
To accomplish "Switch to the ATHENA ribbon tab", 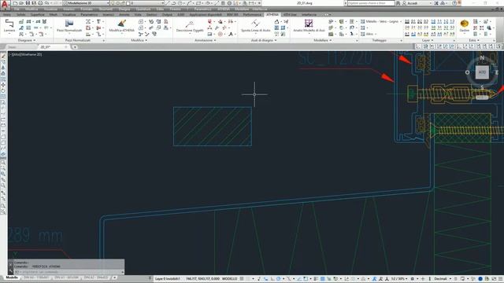I will coord(272,14).
